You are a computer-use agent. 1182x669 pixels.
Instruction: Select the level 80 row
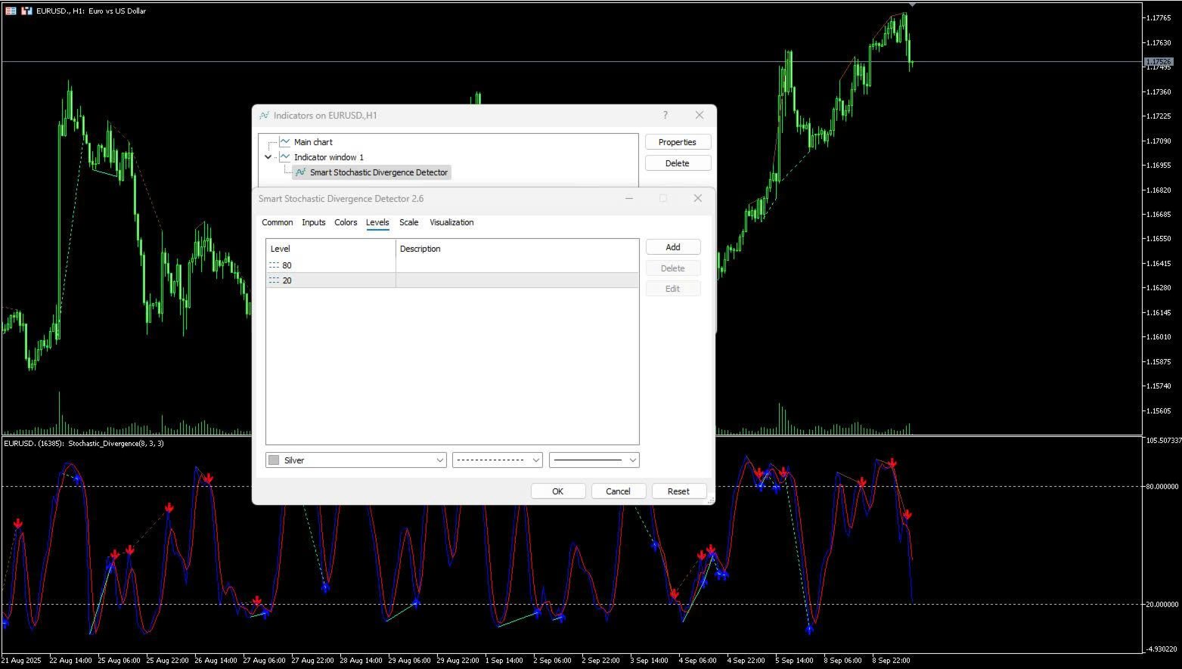[452, 265]
